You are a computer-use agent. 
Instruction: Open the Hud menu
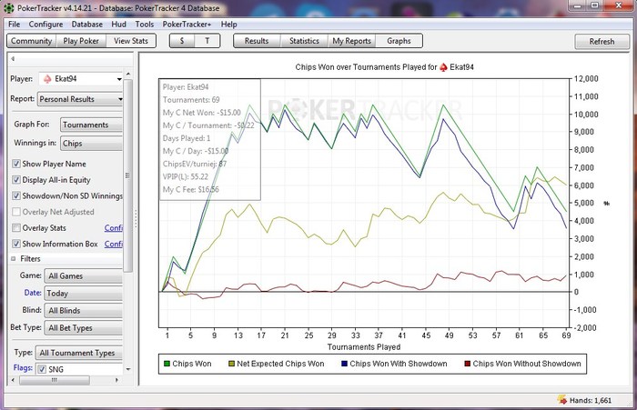[118, 25]
